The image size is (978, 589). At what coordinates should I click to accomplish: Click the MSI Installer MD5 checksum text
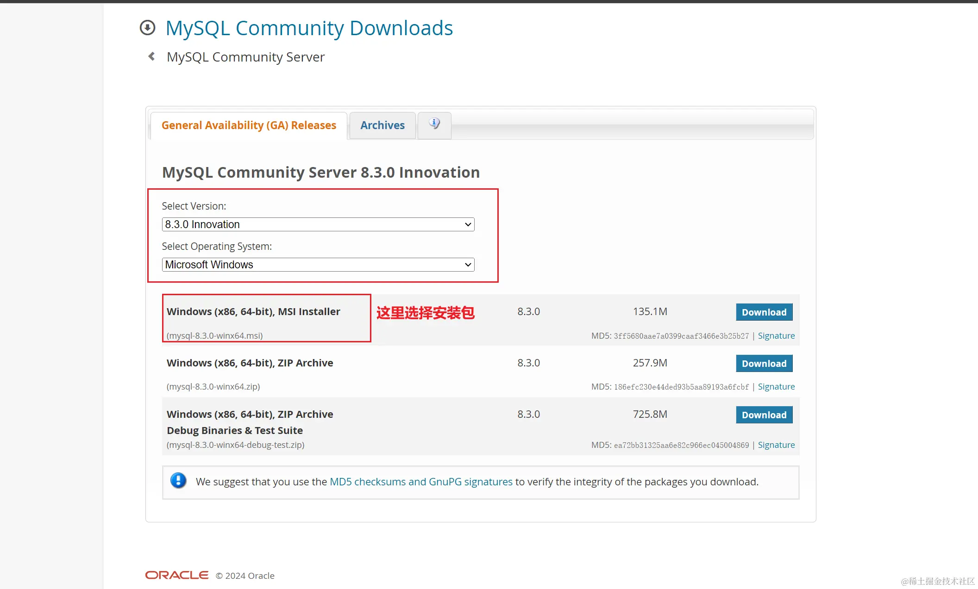click(x=681, y=336)
